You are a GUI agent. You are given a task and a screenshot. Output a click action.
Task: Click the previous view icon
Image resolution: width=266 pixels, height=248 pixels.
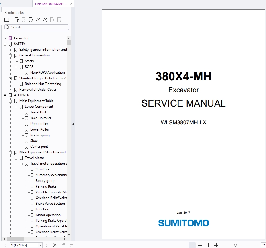point(63,245)
